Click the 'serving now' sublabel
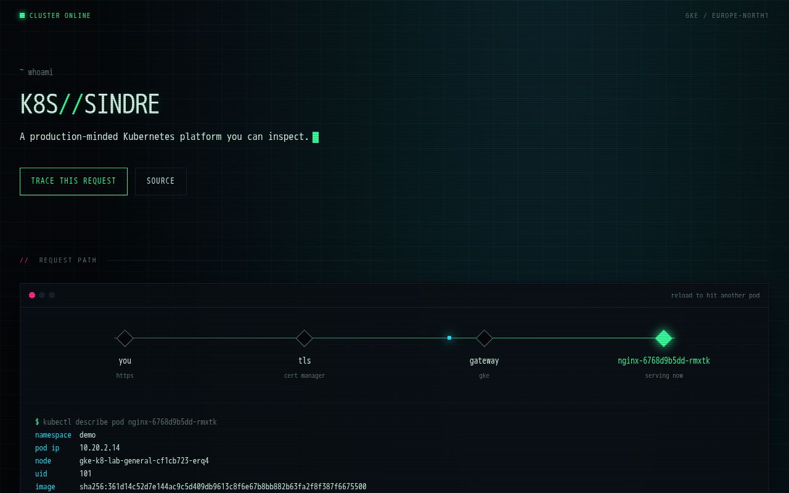Screen dimensions: 789x493 664,375
